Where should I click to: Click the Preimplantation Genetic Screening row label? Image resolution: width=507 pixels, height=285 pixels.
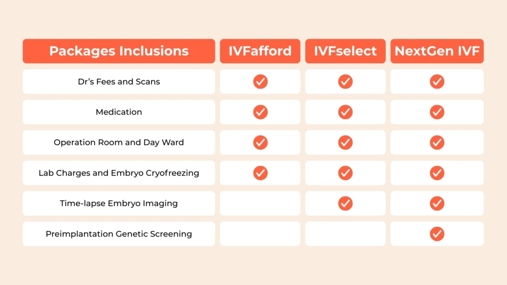(x=119, y=234)
